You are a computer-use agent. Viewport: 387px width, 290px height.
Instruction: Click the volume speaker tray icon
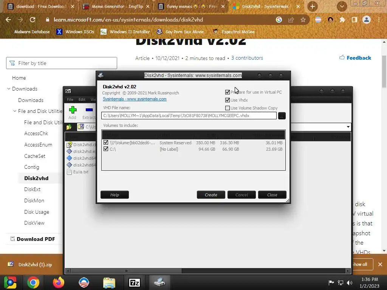[350, 282]
